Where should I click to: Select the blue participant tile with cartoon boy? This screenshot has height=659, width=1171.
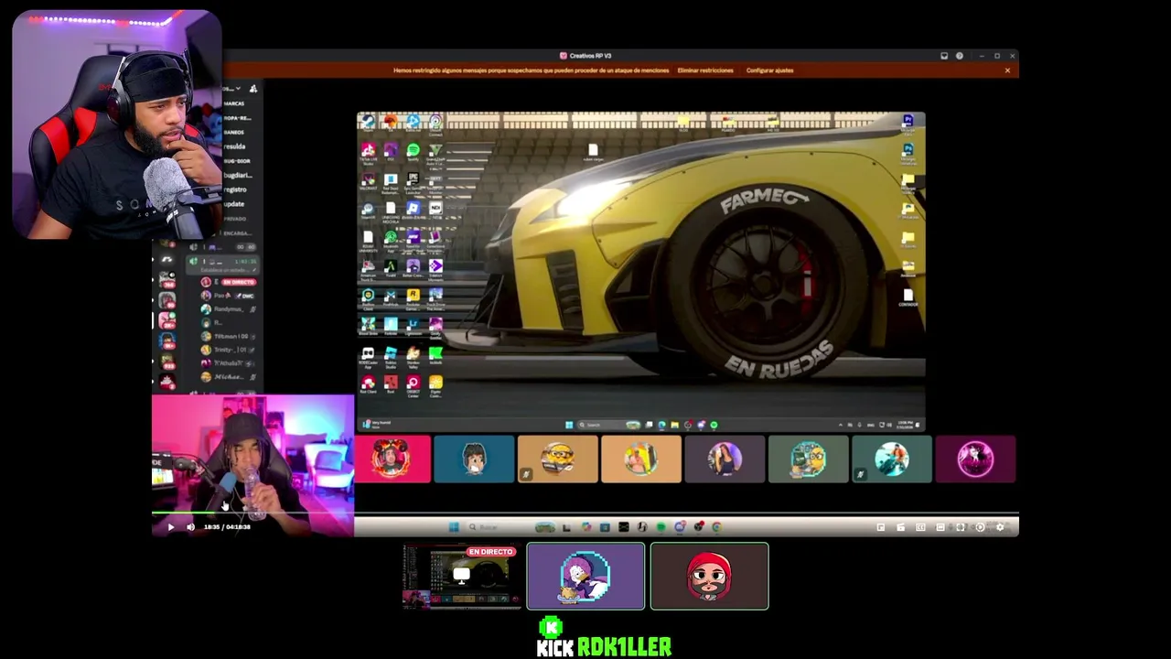474,459
